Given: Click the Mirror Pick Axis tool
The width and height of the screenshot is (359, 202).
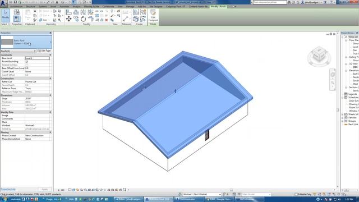Looking at the screenshot, I should (x=84, y=12).
